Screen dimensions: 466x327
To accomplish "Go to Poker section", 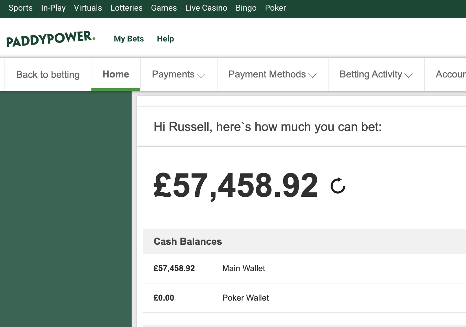I will tap(275, 8).
